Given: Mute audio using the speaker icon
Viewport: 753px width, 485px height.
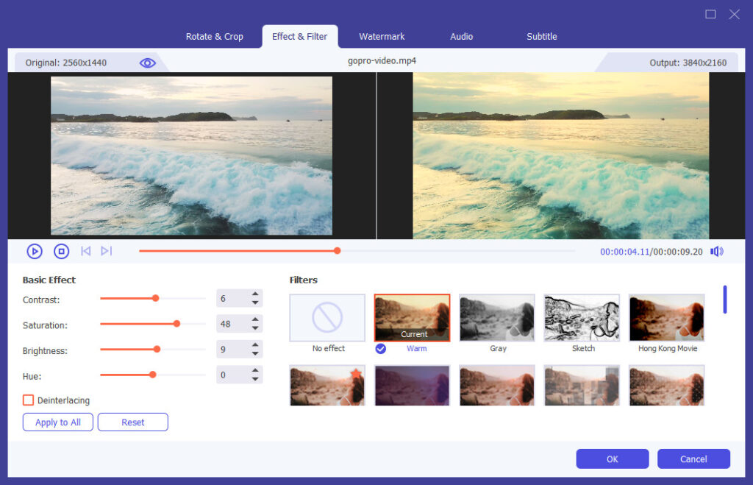Looking at the screenshot, I should tap(715, 251).
